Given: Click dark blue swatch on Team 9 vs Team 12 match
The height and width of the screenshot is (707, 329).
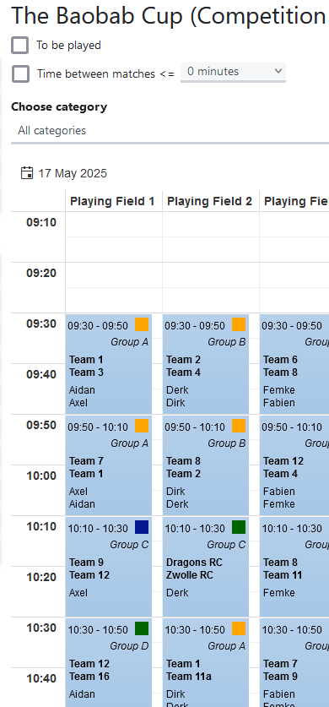Looking at the screenshot, I should click(x=142, y=527).
